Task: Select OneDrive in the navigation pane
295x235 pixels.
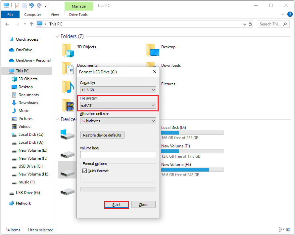Action: [x=24, y=50]
